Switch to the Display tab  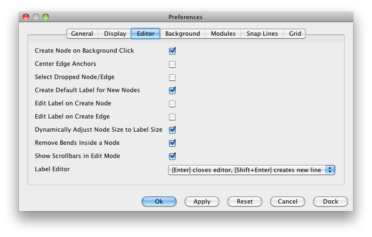click(115, 34)
